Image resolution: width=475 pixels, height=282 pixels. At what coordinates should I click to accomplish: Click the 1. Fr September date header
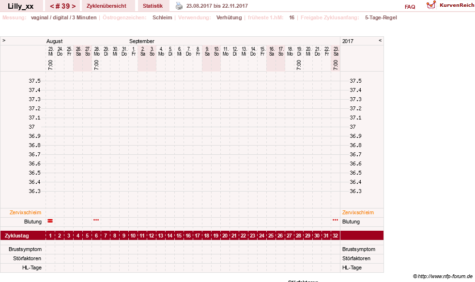pyautogui.click(x=134, y=51)
